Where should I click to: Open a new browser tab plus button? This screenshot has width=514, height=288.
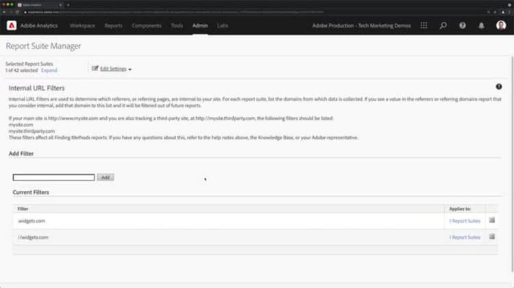pos(68,5)
